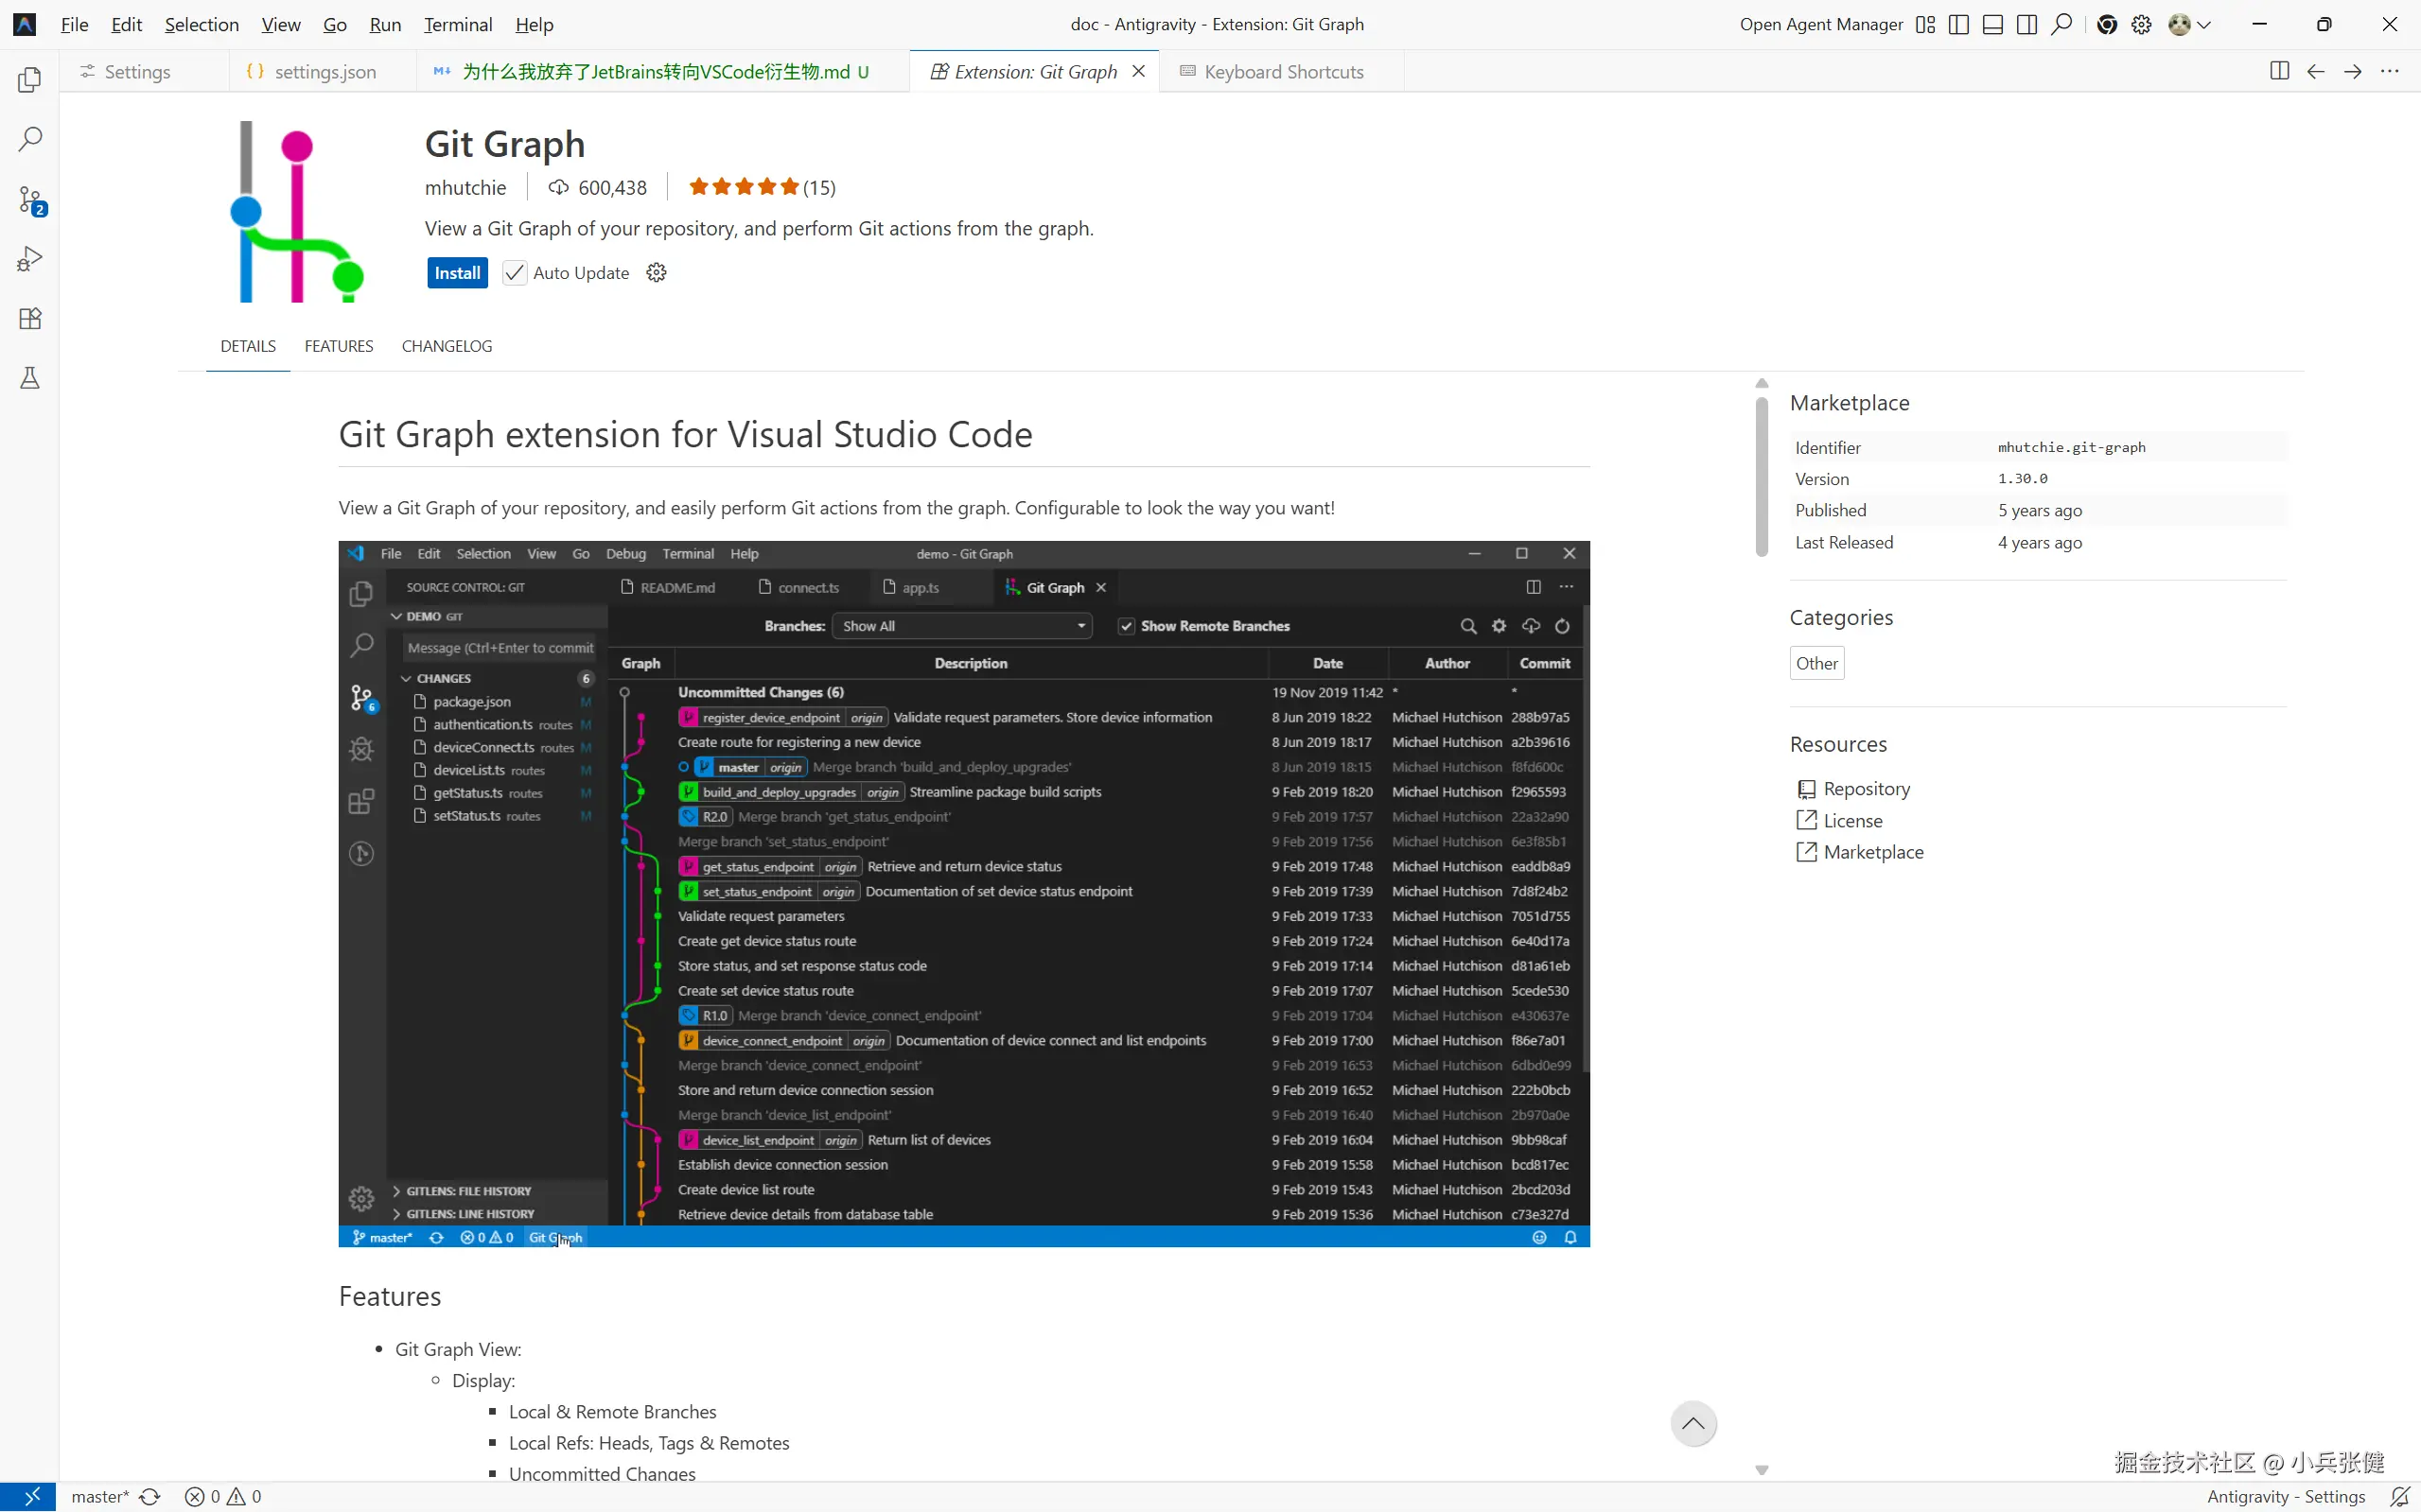Click the extension manage gear icon

click(x=657, y=273)
